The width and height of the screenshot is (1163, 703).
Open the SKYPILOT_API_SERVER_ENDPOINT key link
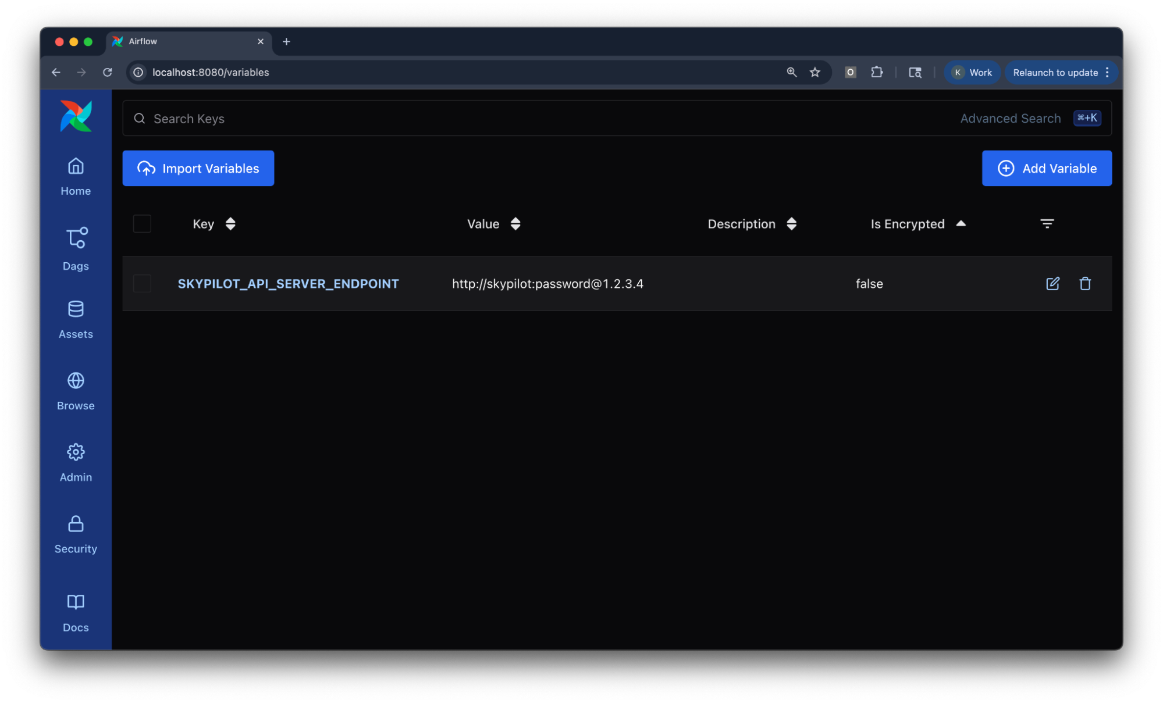tap(288, 284)
